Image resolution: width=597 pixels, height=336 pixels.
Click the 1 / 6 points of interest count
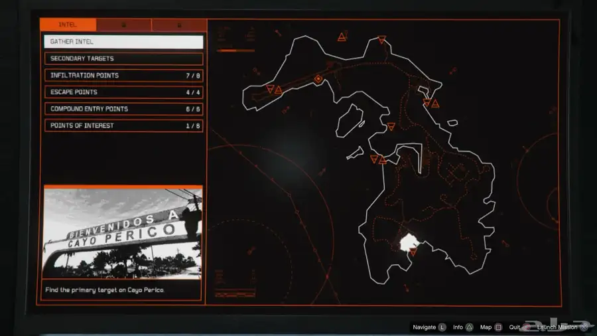[x=192, y=126]
